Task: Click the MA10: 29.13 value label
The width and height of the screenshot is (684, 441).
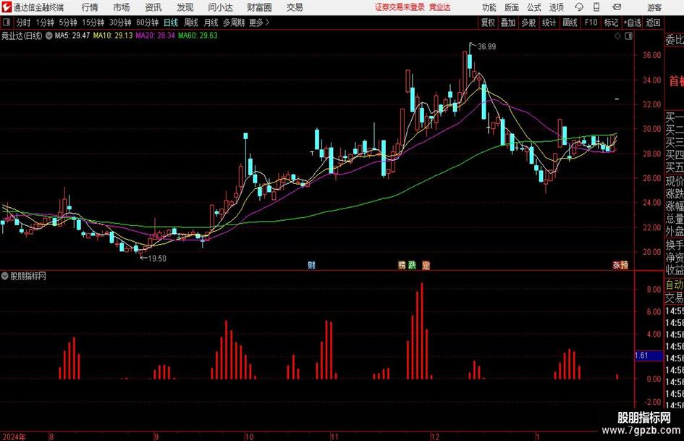Action: (112, 35)
